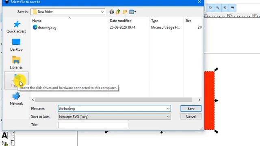Screen dimensions: 260x146
Task: Click bottom-right scale handle of rectangle
Action: (216, 131)
